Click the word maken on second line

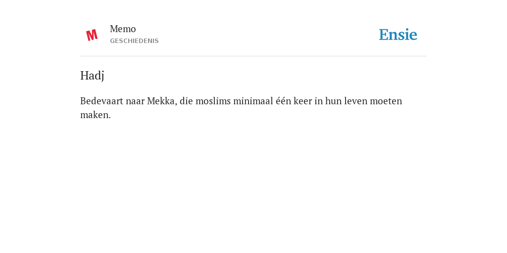click(x=94, y=115)
